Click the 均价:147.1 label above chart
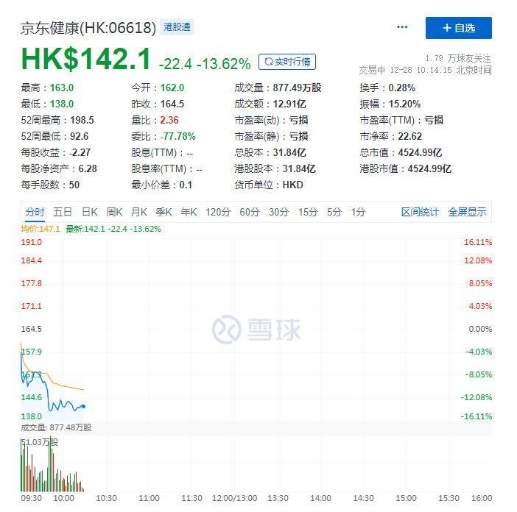This screenshot has width=517, height=512. 41,229
